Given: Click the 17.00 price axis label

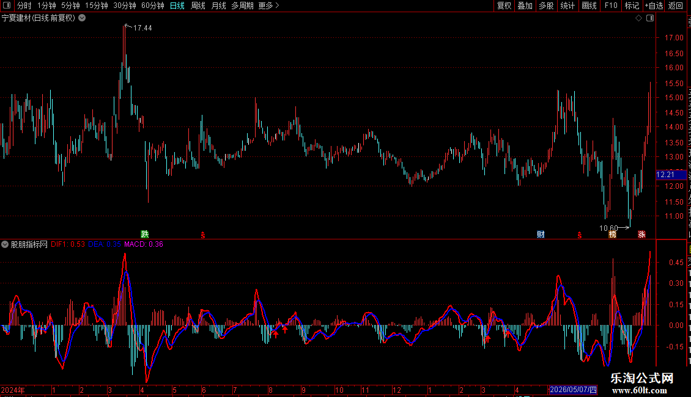Looking at the screenshot, I should pos(674,38).
